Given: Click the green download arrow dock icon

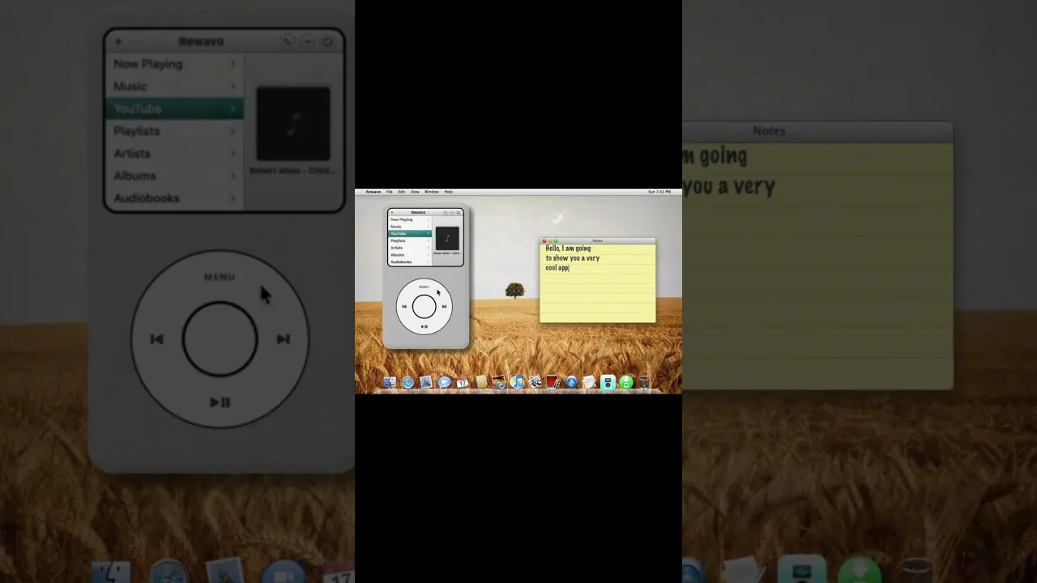Looking at the screenshot, I should (x=626, y=382).
